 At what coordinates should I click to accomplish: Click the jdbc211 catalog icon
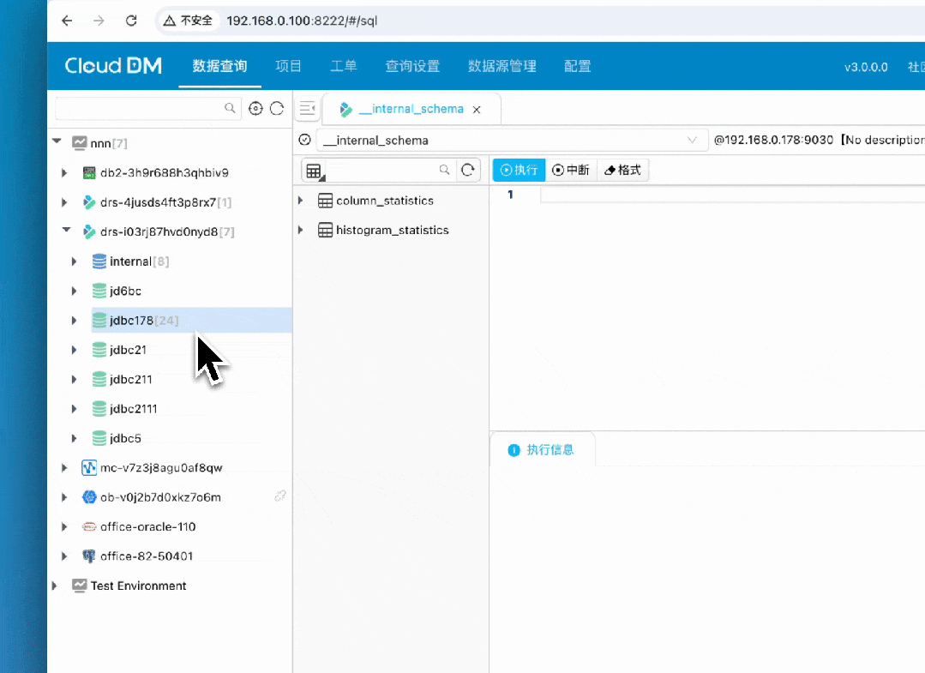click(99, 379)
